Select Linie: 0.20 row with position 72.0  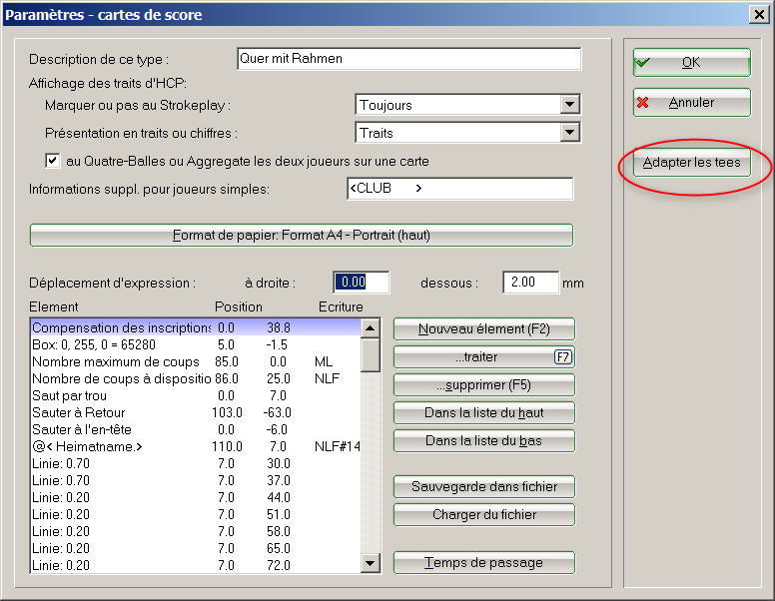[x=196, y=565]
